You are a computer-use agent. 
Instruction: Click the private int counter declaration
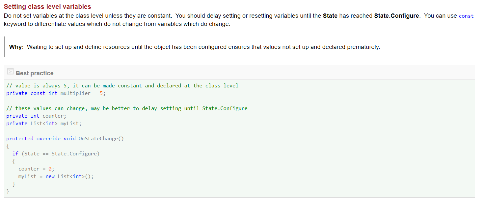36,116
